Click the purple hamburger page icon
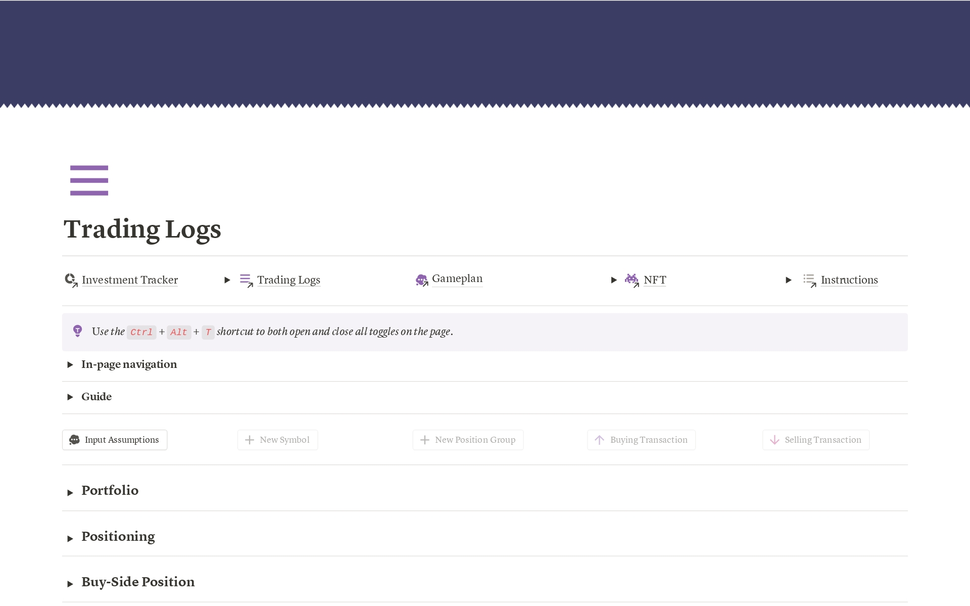 tap(89, 180)
